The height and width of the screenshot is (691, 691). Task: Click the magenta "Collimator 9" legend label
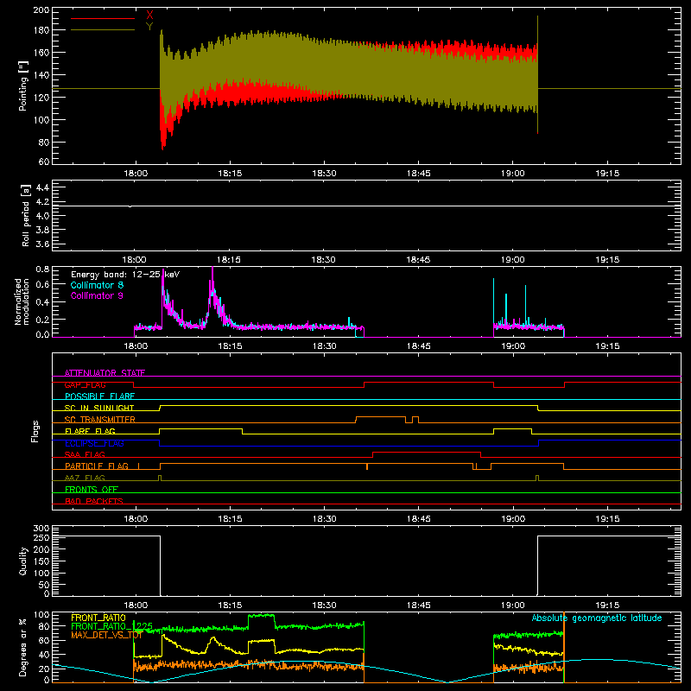(x=97, y=295)
